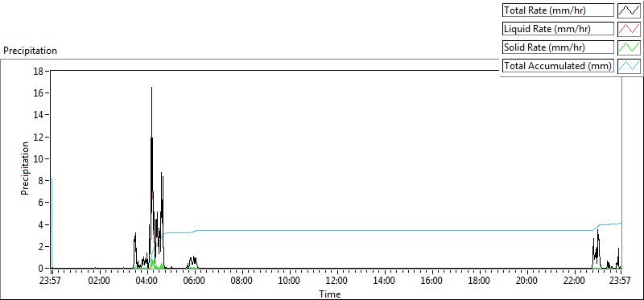Click the blue Total Accumulated line-style icon
Image resolution: width=644 pixels, height=300 pixels.
(629, 66)
